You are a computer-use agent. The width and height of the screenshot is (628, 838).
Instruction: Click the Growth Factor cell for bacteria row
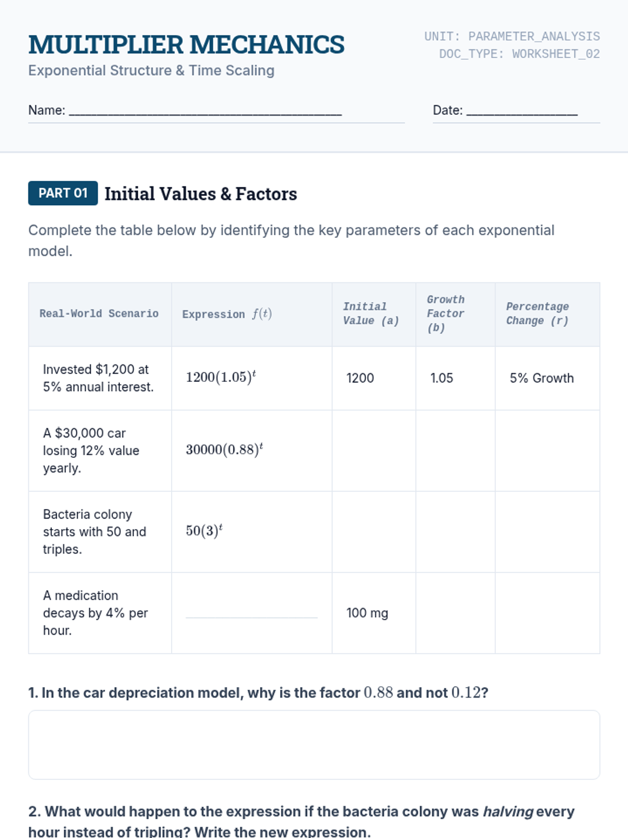(x=455, y=532)
